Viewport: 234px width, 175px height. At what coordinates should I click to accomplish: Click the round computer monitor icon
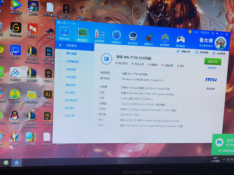pyautogui.click(x=106, y=59)
